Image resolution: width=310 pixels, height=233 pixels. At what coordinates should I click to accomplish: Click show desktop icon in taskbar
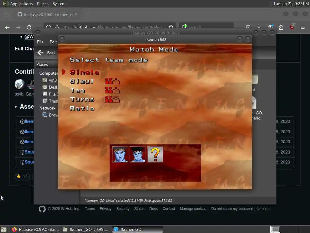[x=4, y=229]
